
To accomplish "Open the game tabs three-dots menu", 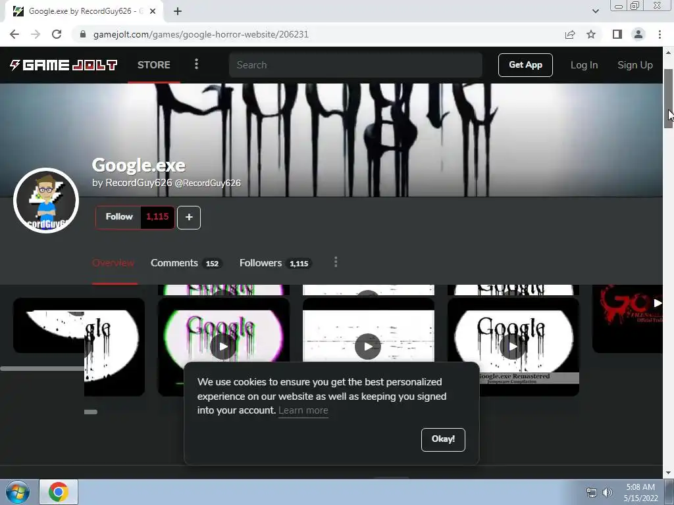I will click(x=336, y=262).
